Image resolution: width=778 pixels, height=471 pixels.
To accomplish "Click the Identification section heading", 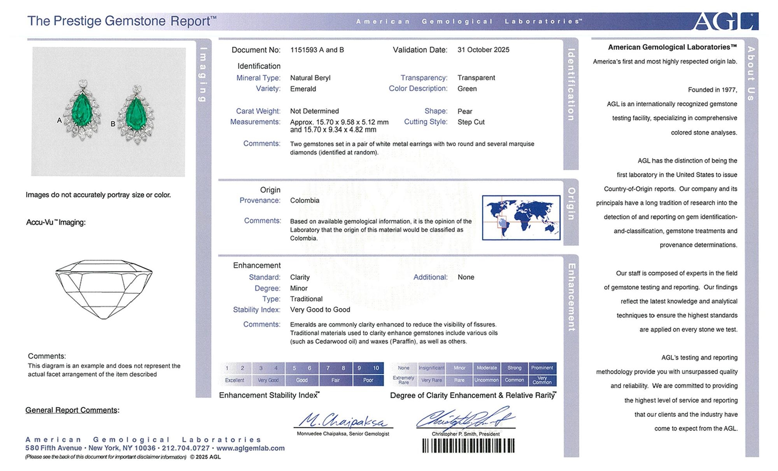I will coord(259,66).
